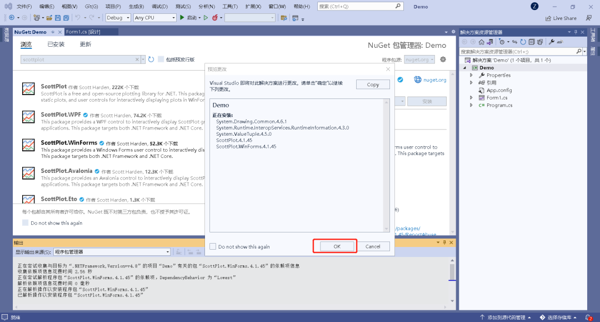Switch to the Form1.cs design tab

[83, 32]
